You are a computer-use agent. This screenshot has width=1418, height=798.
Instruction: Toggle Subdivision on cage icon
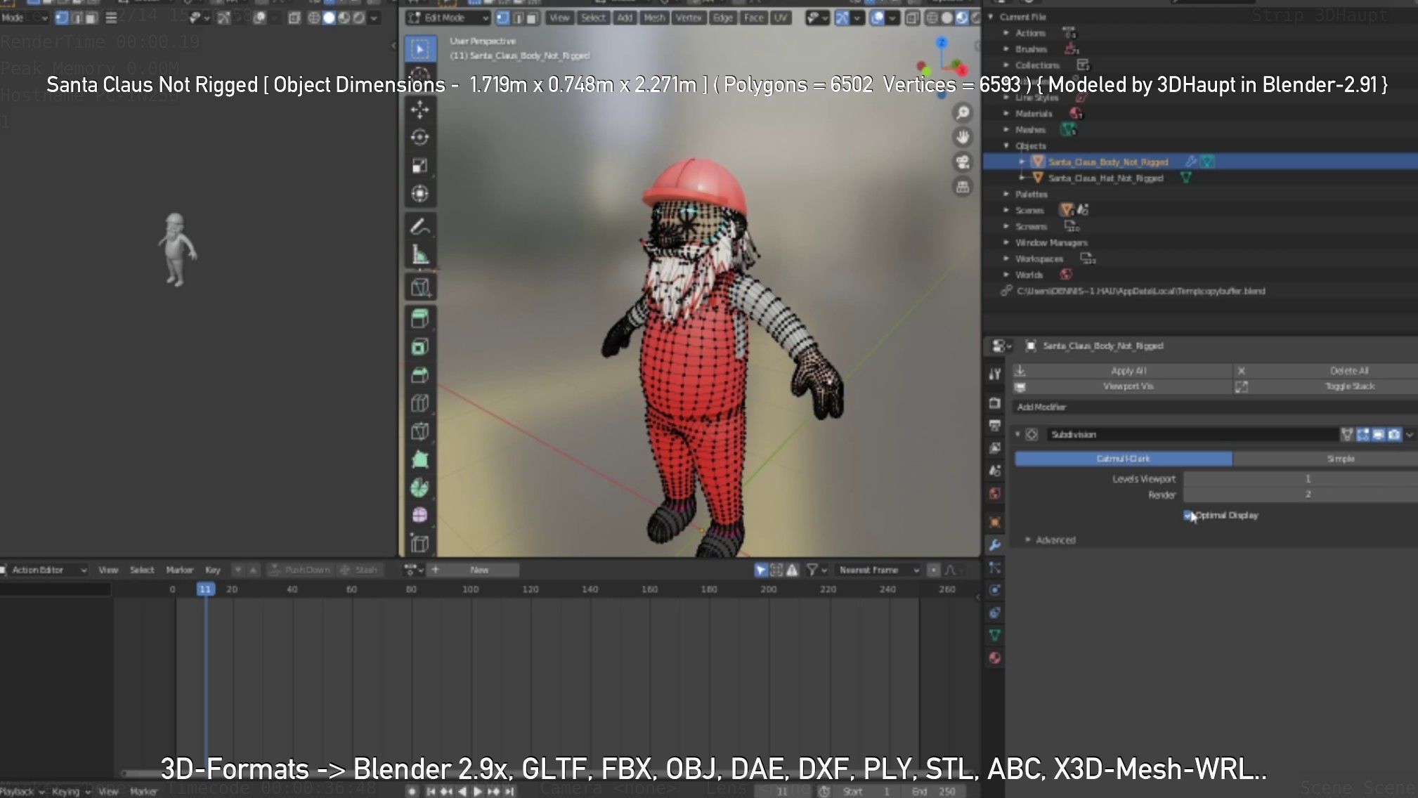tap(1347, 435)
